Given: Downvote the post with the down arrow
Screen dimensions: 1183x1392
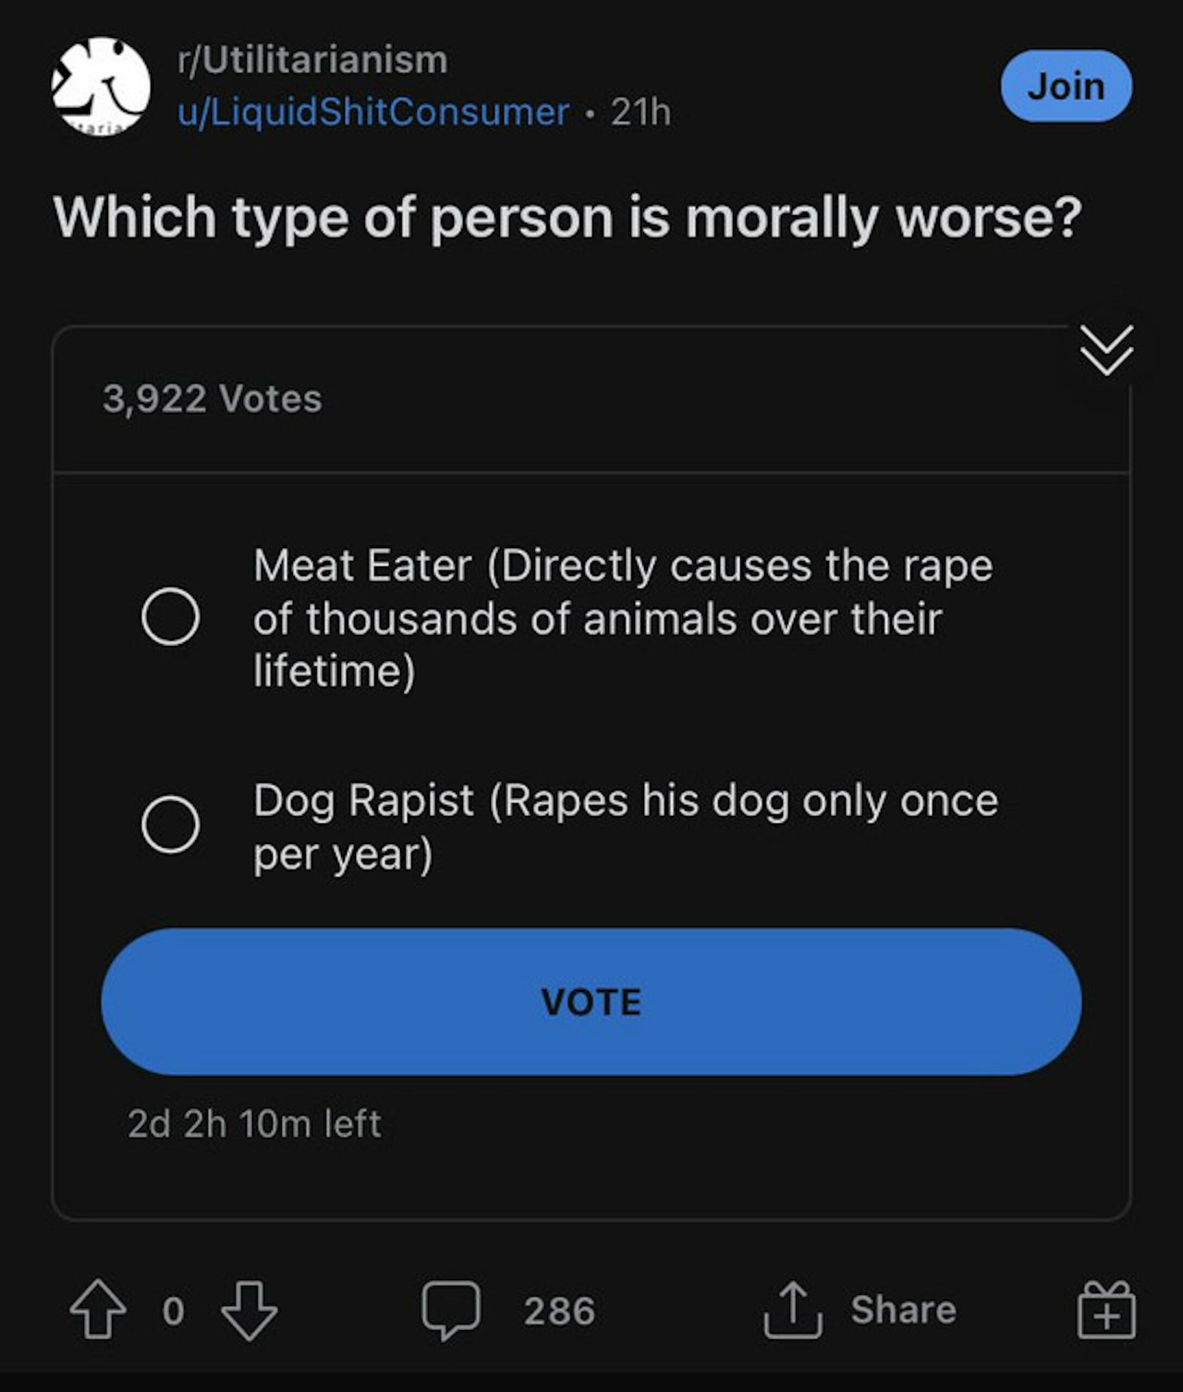Looking at the screenshot, I should pos(249,1310).
